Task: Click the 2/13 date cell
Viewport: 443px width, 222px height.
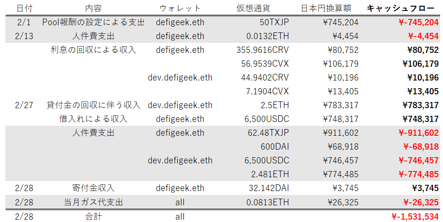Action: coord(24,36)
